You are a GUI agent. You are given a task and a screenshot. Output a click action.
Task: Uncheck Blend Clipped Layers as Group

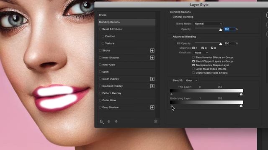[193, 61]
